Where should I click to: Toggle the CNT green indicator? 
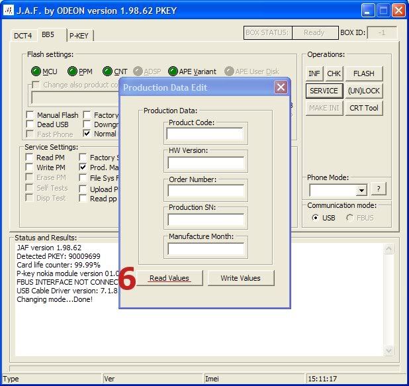click(x=107, y=71)
